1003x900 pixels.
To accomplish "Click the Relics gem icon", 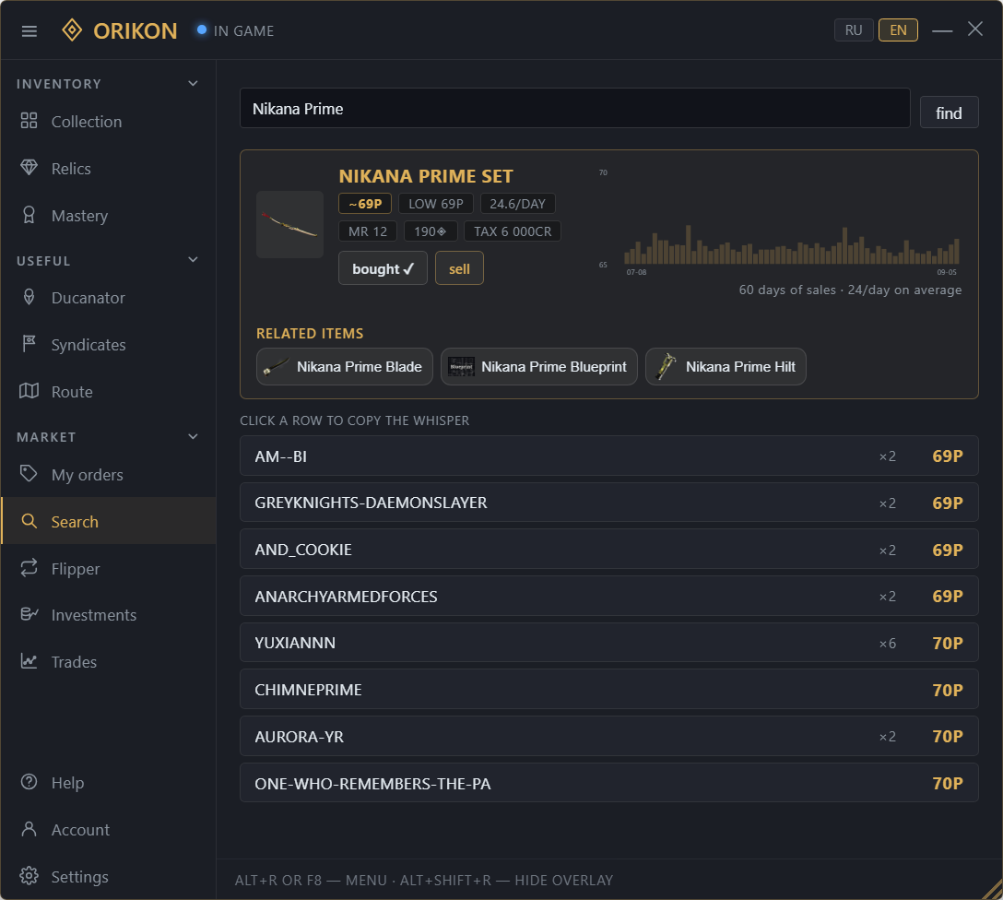I will (29, 168).
